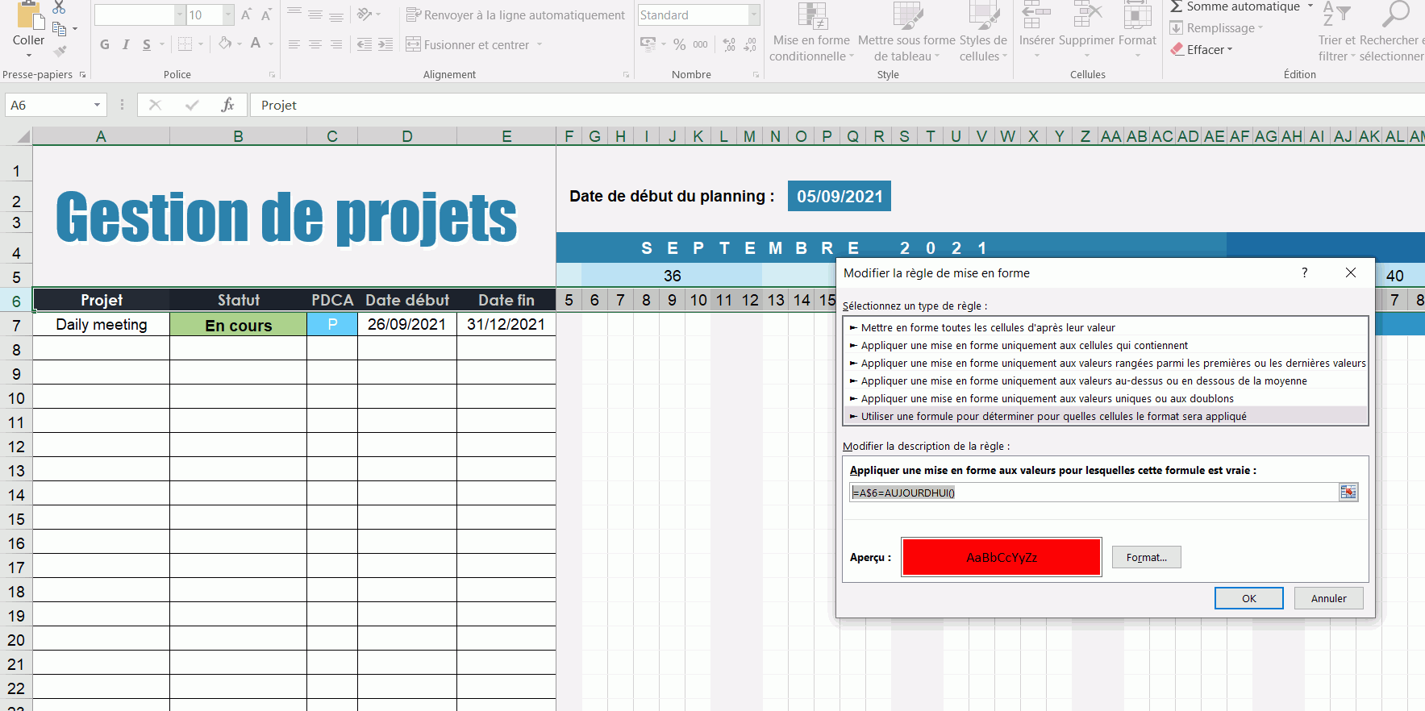Apply percent style format
The height and width of the screenshot is (711, 1425).
coord(680,44)
